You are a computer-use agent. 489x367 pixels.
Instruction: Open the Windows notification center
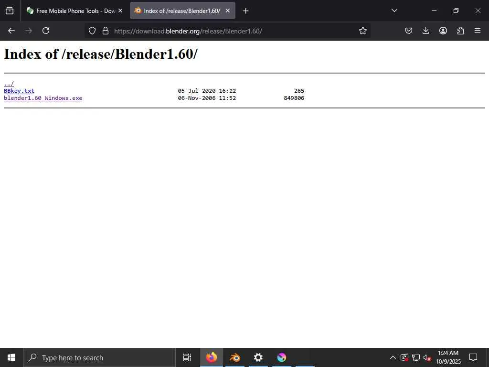[x=473, y=357]
